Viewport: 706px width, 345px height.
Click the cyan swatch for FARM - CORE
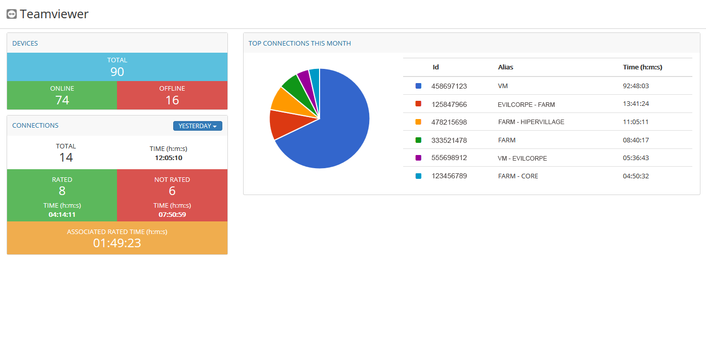418,176
